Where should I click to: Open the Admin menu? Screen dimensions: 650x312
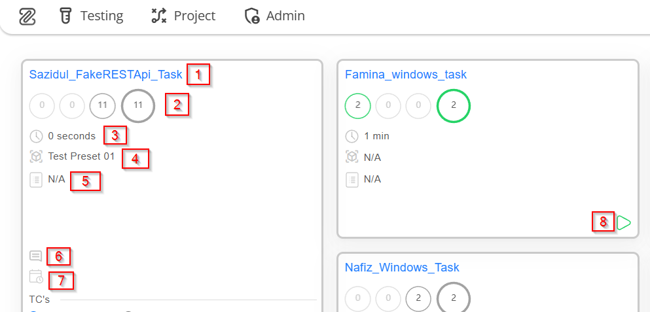point(274,16)
